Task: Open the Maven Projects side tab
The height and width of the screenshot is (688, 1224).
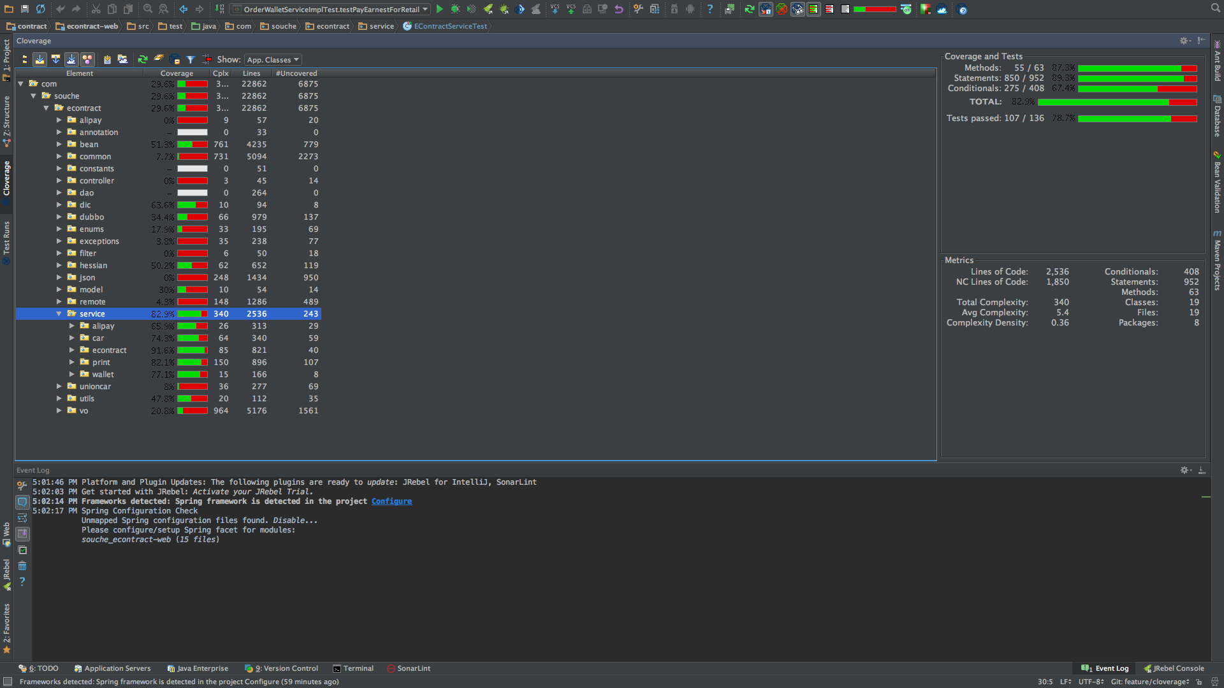Action: pos(1217,260)
